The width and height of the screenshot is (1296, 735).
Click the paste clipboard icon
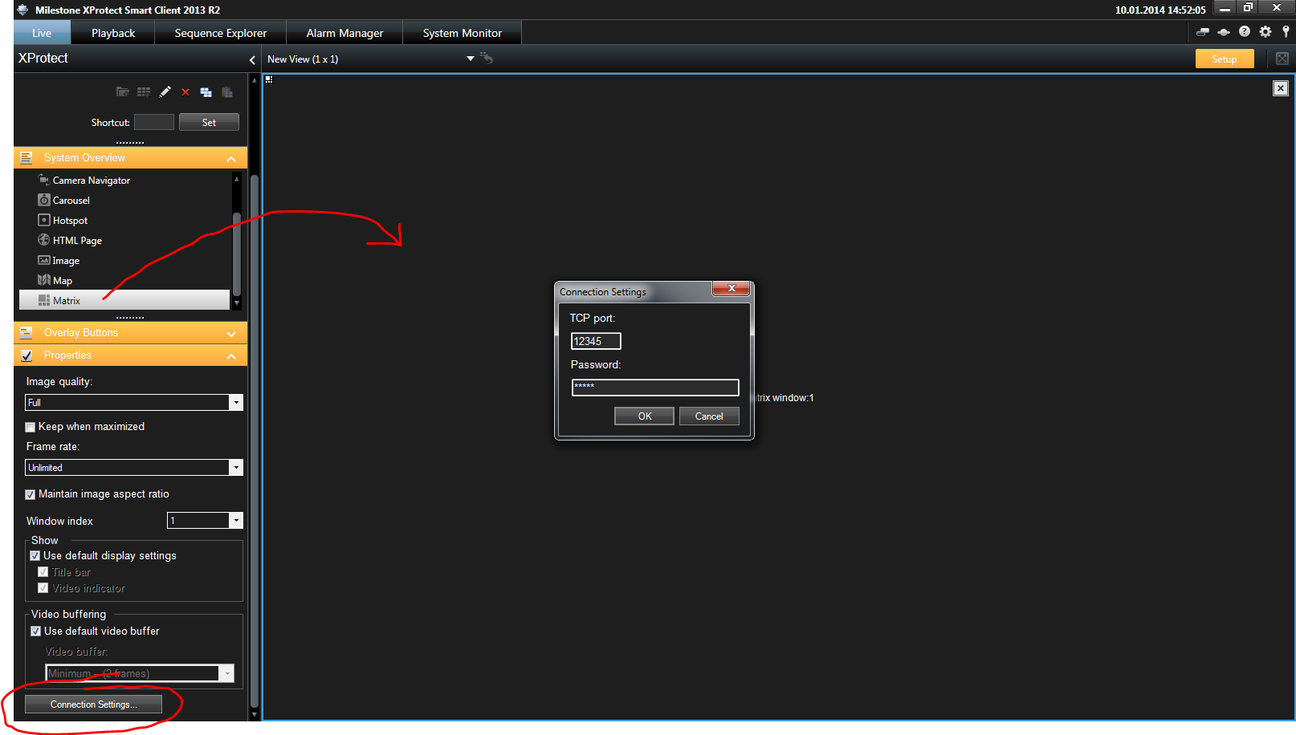pyautogui.click(x=227, y=92)
